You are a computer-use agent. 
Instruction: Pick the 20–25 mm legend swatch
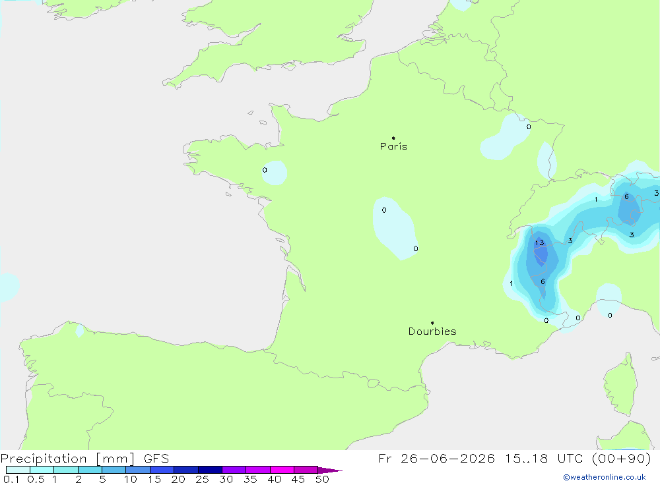click(x=186, y=470)
